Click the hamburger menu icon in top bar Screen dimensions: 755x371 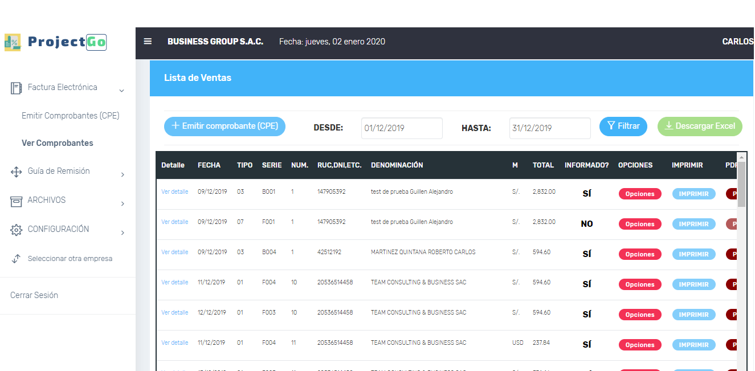click(x=148, y=42)
